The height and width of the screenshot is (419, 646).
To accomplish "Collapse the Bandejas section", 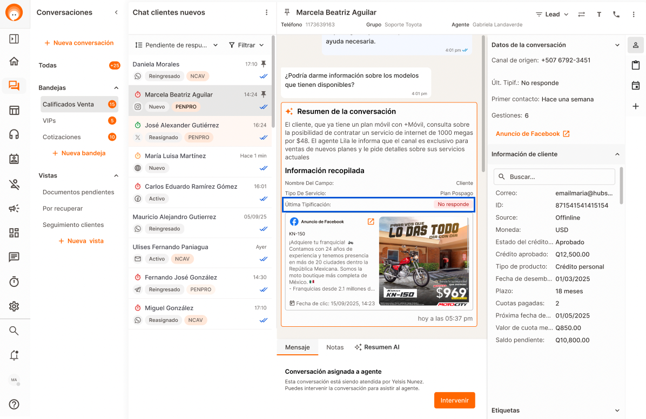I will [116, 88].
